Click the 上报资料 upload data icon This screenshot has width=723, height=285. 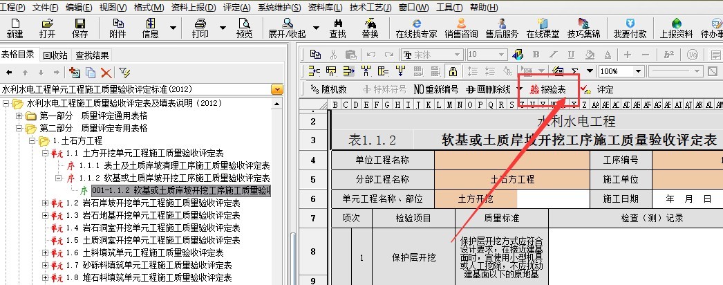pyautogui.click(x=677, y=28)
